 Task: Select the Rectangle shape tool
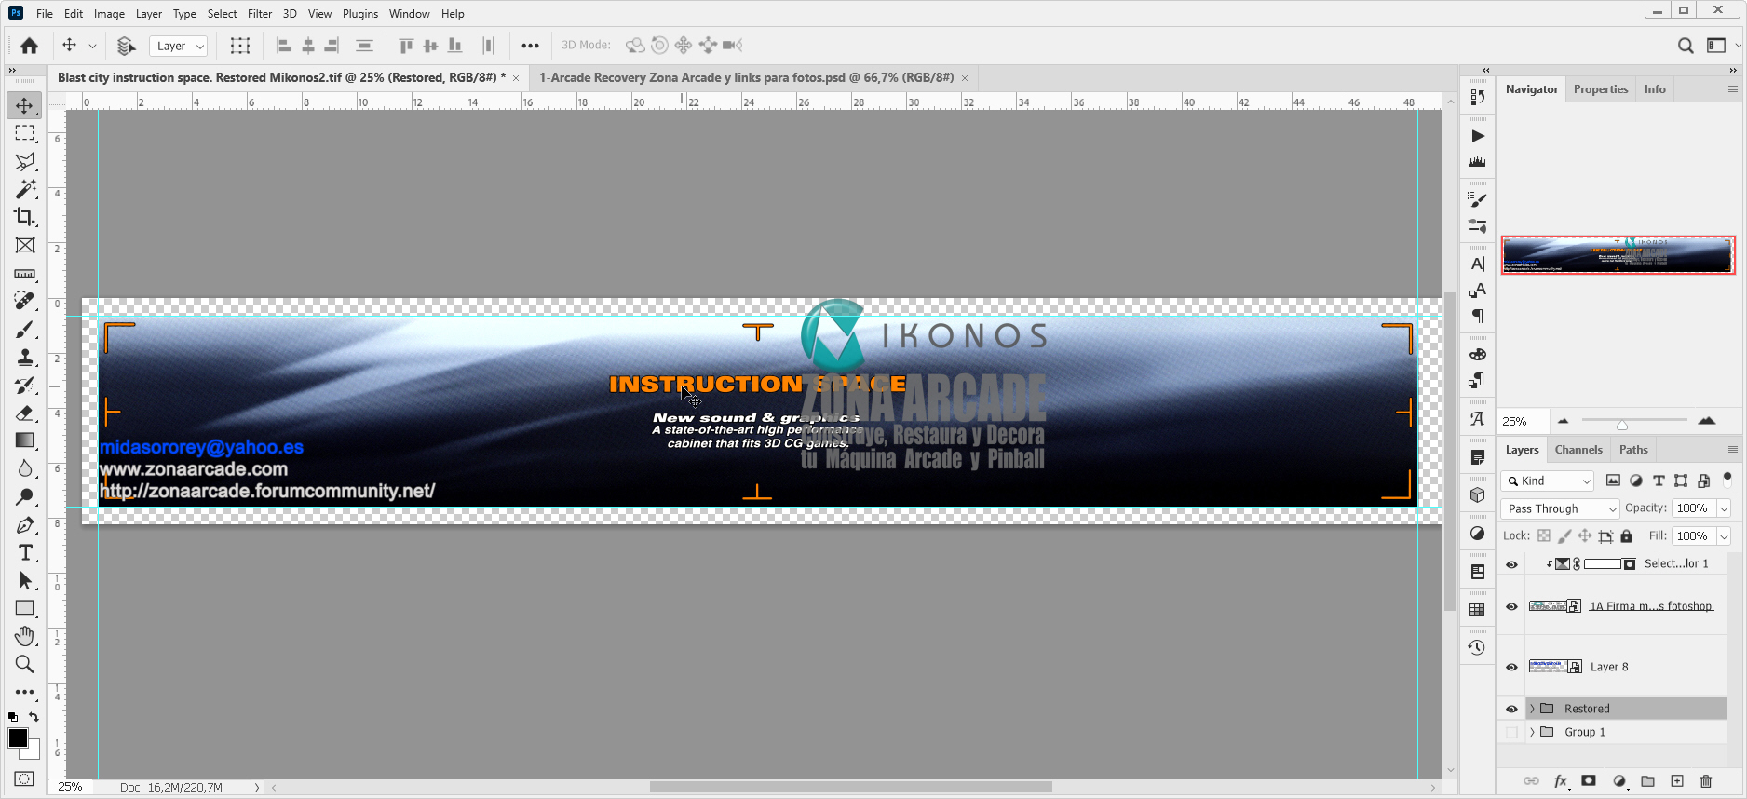24,608
